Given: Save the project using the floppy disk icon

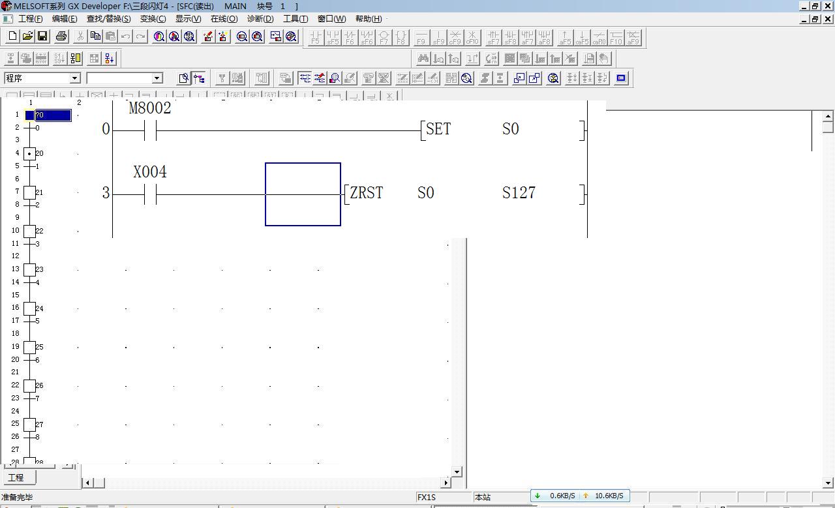Looking at the screenshot, I should pos(42,37).
